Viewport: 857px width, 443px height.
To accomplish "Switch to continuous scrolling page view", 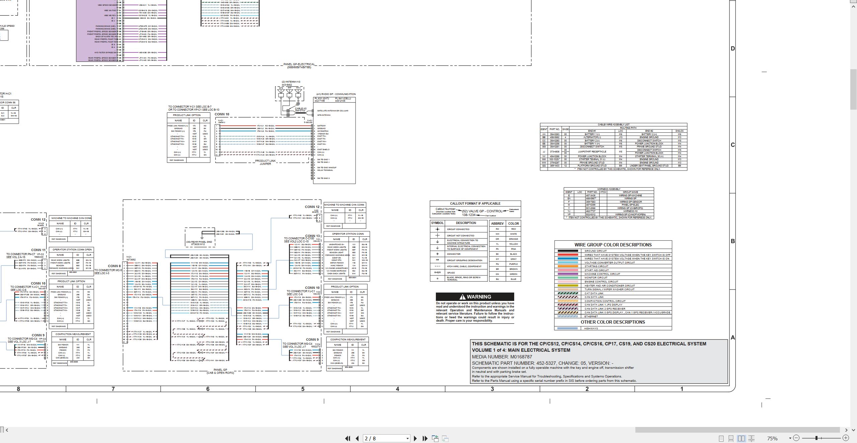I will click(731, 438).
